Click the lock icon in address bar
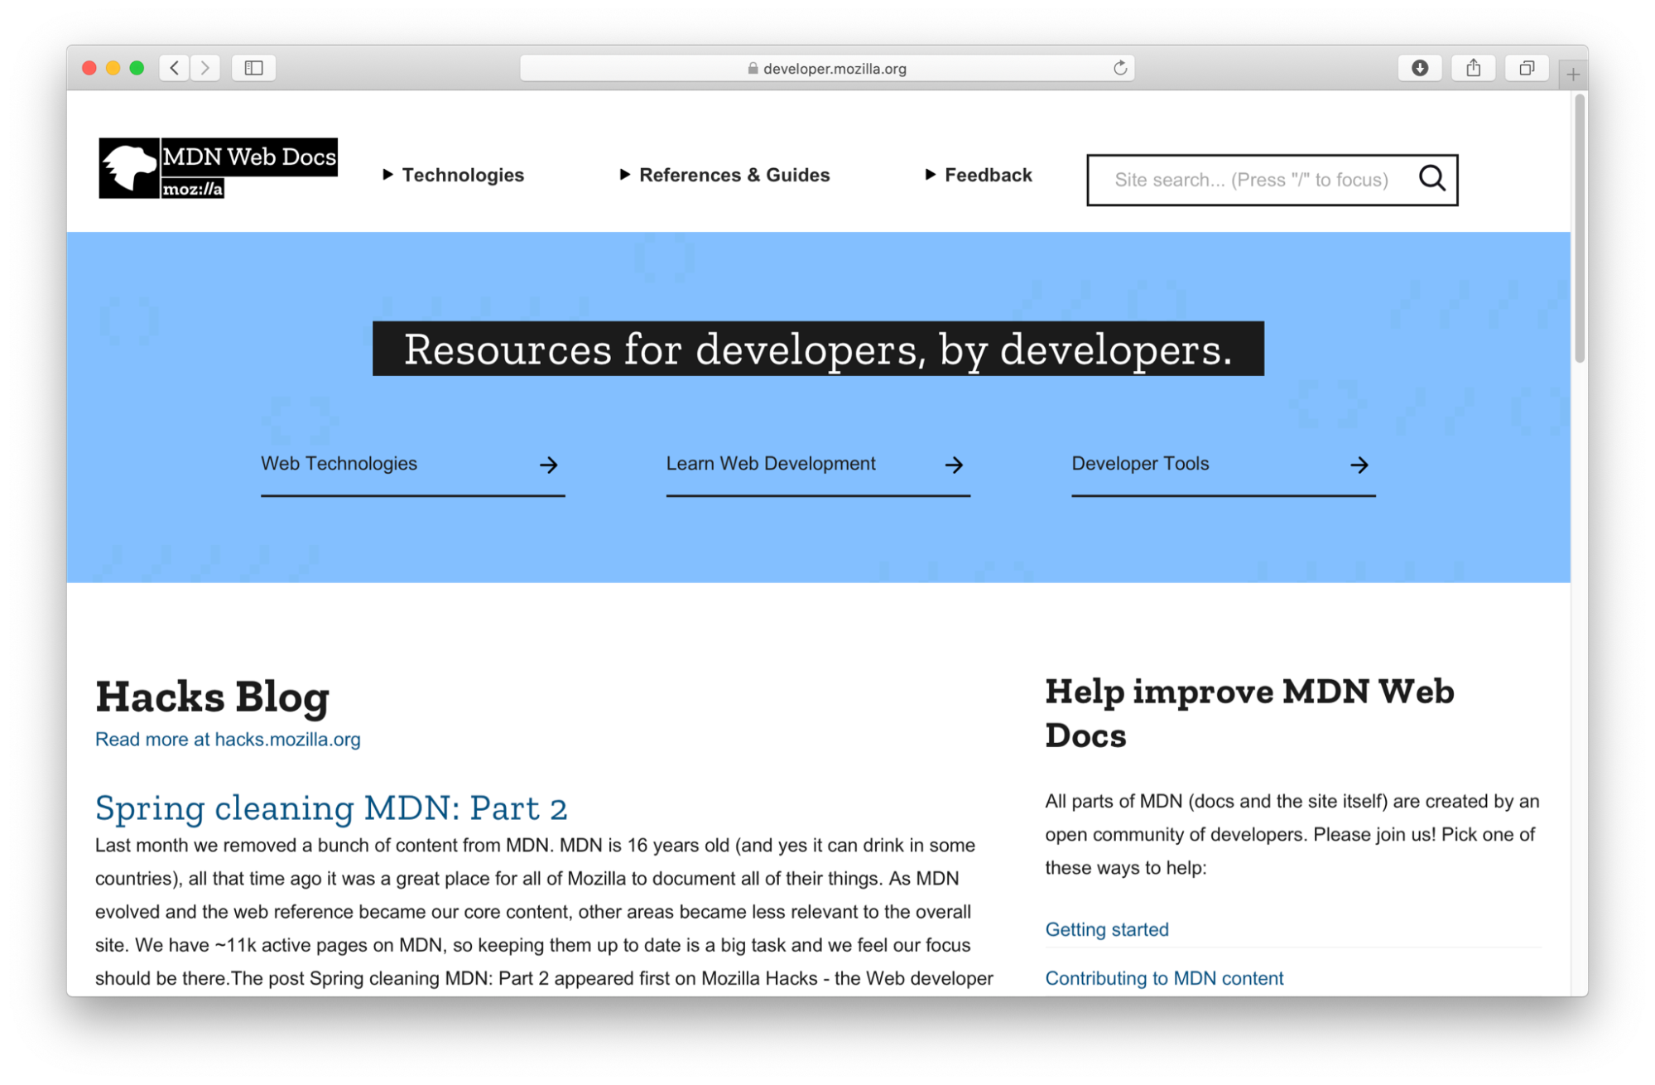1655x1085 pixels. coord(753,69)
